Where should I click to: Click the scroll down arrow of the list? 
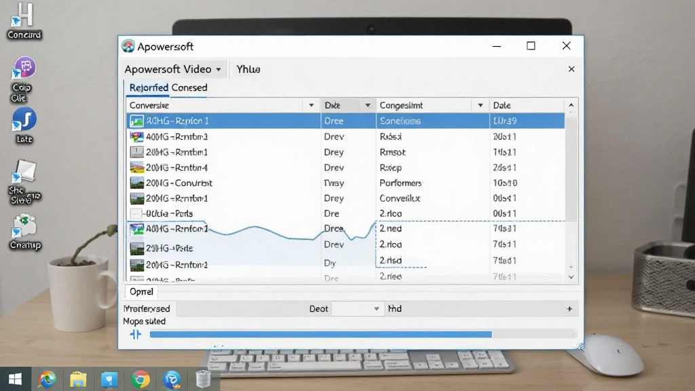click(571, 277)
